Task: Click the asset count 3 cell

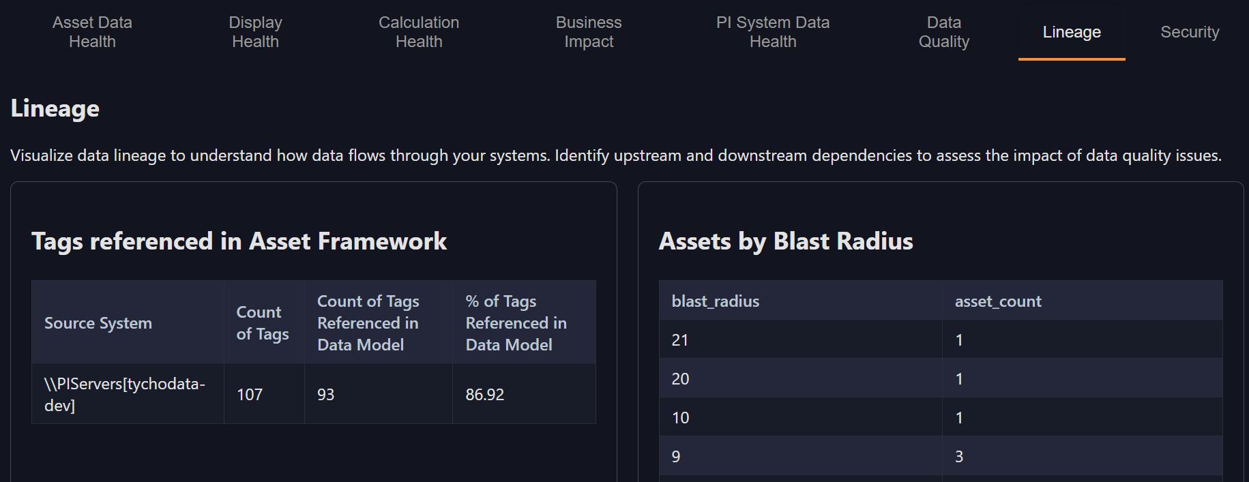Action: [x=959, y=457]
